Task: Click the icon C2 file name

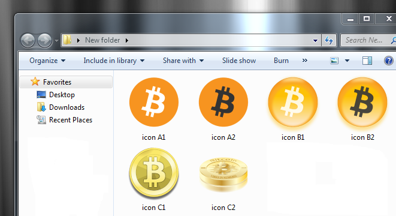Action: tap(223, 208)
